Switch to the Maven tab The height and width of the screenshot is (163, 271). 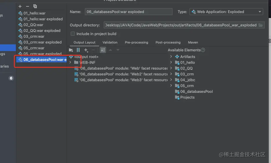(x=193, y=42)
